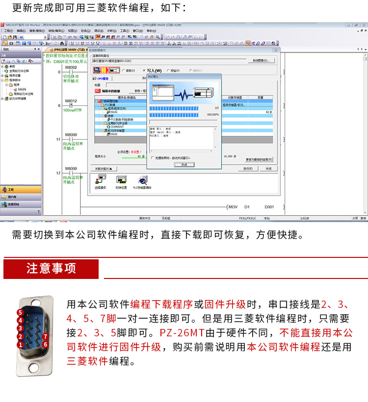Select the 写入(W) write radio button
Screen dimensions: 368x402
pos(144,71)
